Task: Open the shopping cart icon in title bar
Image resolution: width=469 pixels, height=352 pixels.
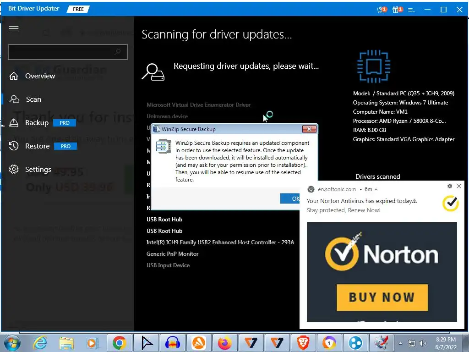Action: click(x=382, y=10)
